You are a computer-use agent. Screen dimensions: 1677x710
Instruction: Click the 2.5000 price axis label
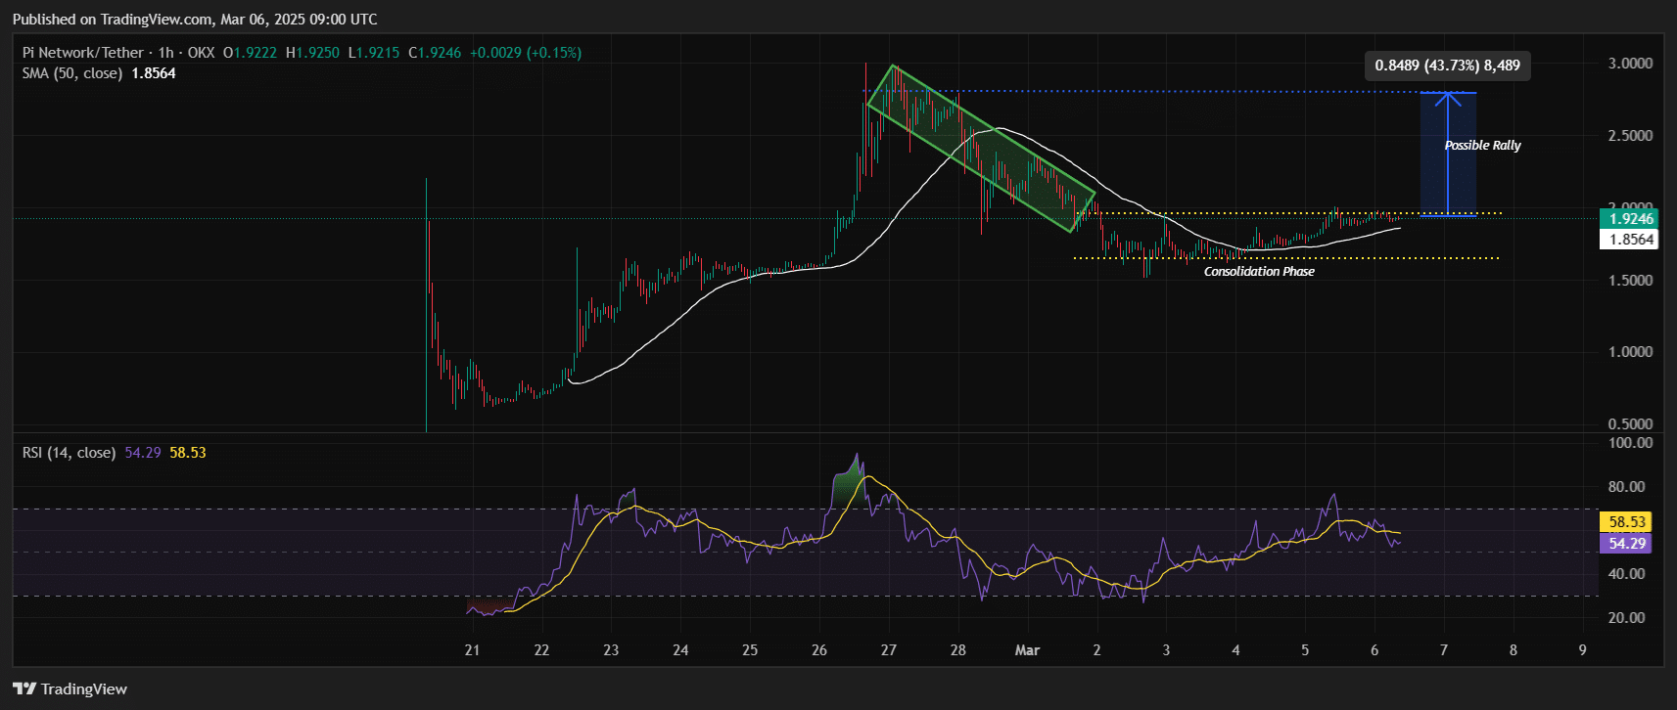tap(1630, 136)
